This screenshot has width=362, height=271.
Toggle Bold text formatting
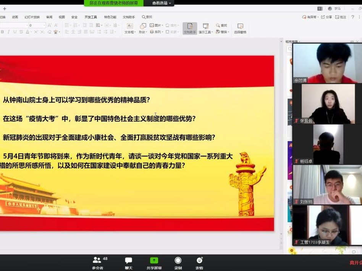point(3,32)
